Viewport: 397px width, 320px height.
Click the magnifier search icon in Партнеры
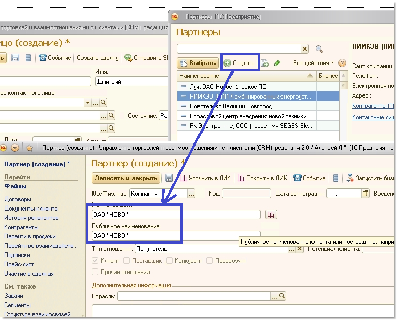click(319, 49)
